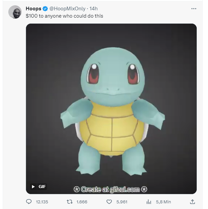
Task: Open the views bar chart icon
Action: pyautogui.click(x=149, y=202)
